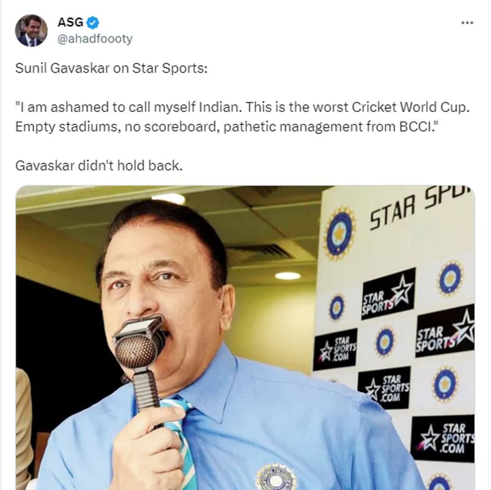491x490 pixels.
Task: Open the three-dot more options menu
Action: coord(467,23)
